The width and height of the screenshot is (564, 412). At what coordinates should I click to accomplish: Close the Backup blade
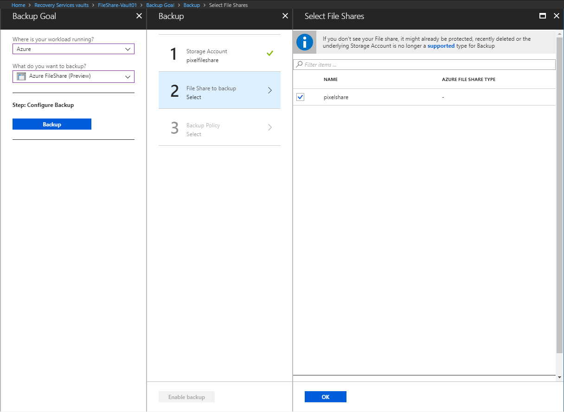tap(285, 16)
